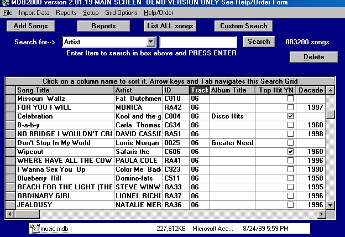Click the grid's scroll down arrow
Viewport: 345px width, 237px height.
click(331, 205)
